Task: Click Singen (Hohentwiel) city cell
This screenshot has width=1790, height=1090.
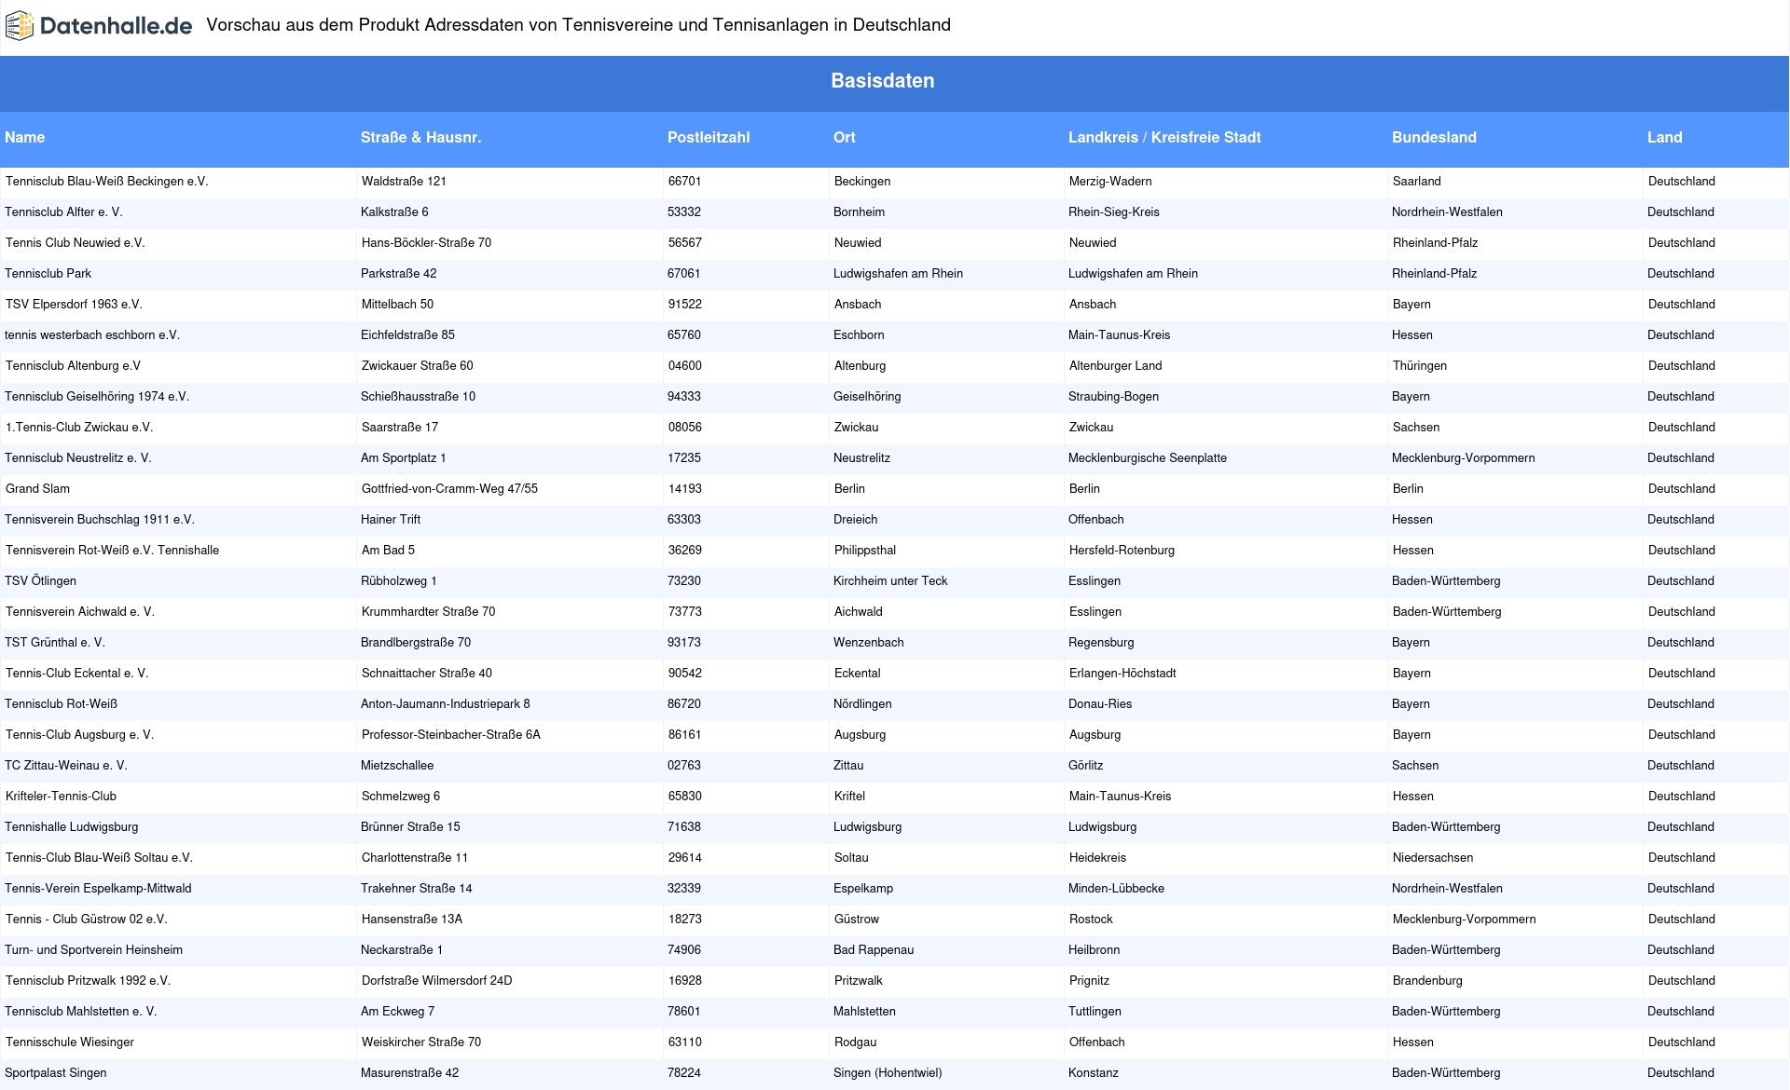Action: coord(887,1073)
